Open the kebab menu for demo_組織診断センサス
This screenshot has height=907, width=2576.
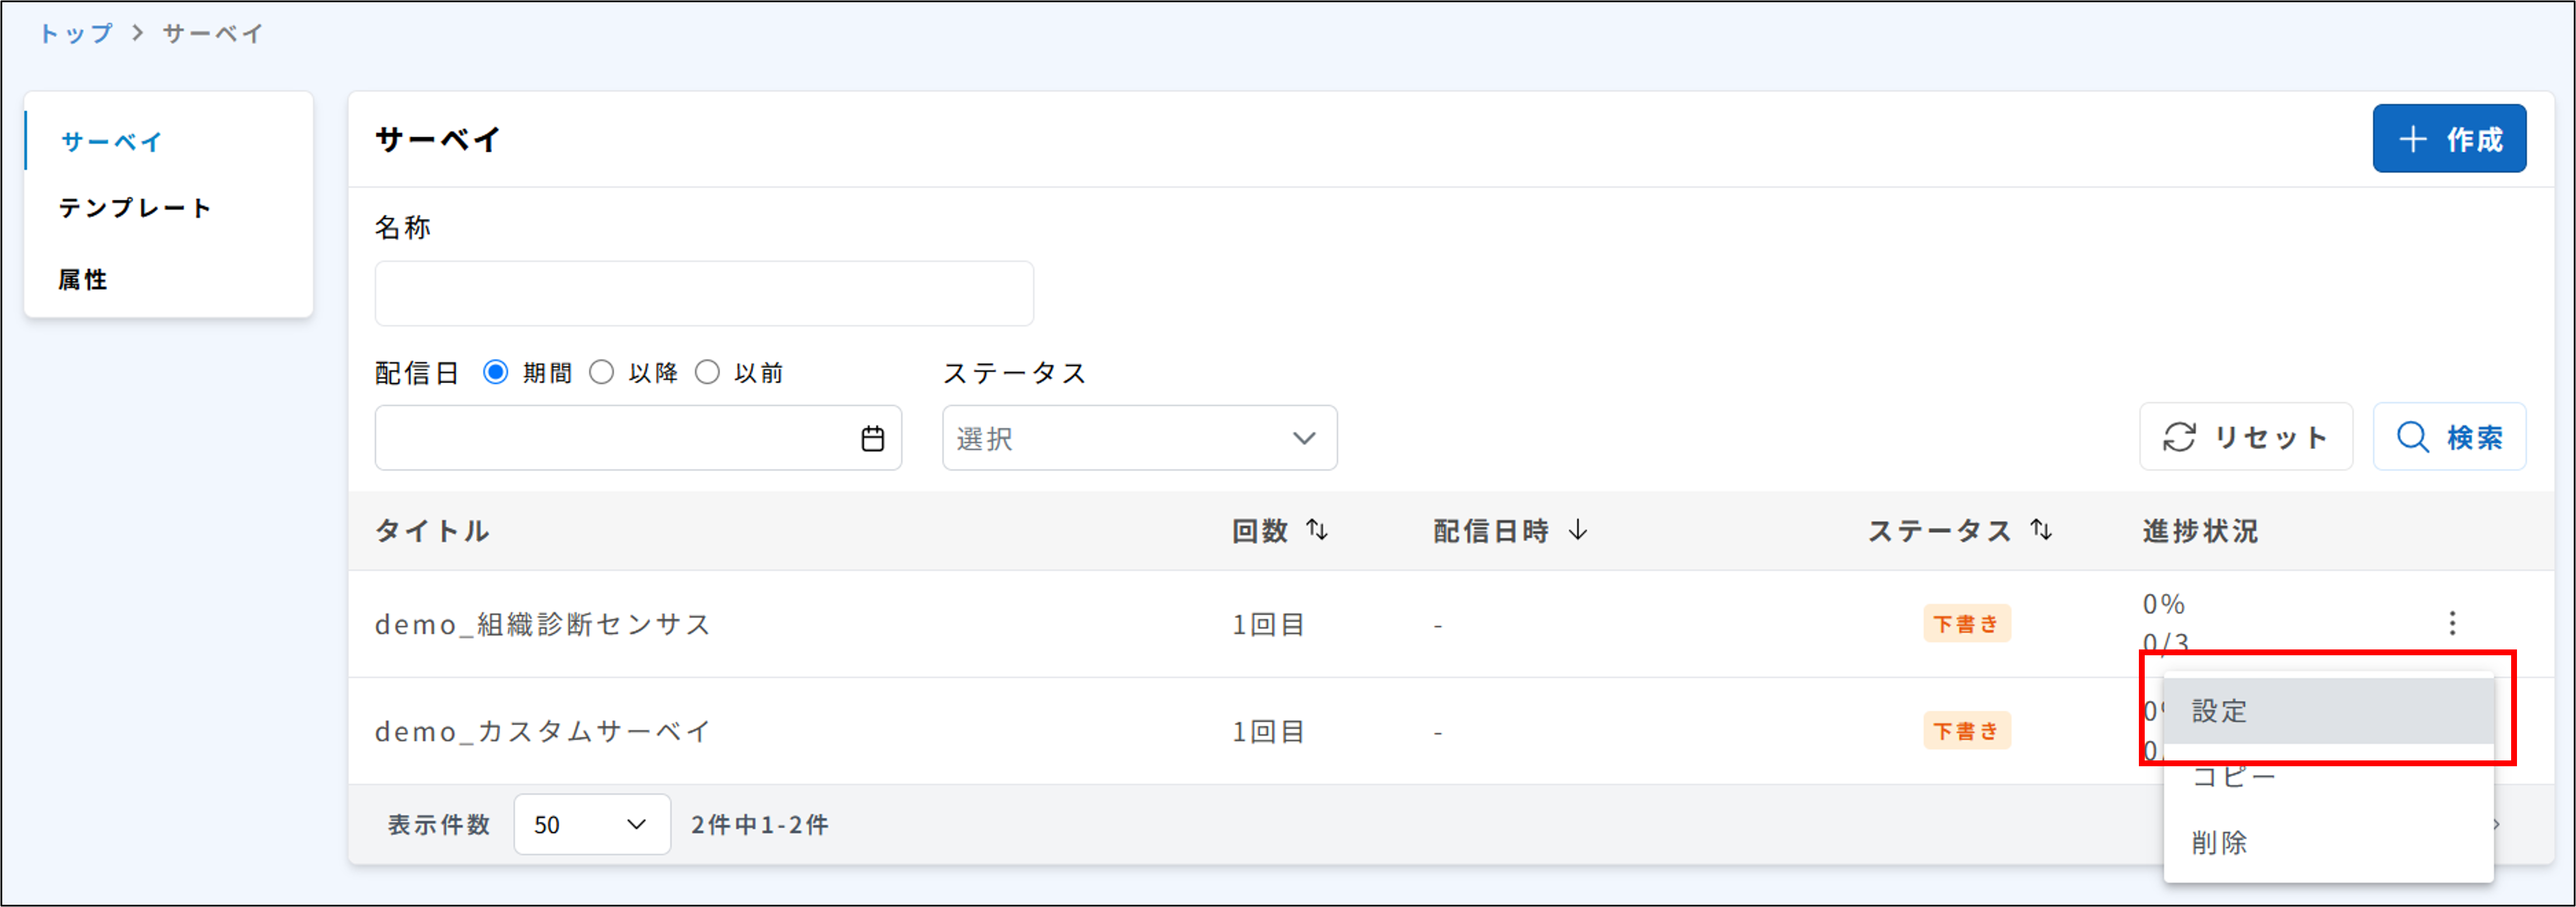(2453, 623)
